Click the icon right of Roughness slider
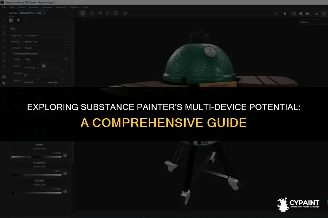This screenshot has width=328, height=218. pos(65,173)
